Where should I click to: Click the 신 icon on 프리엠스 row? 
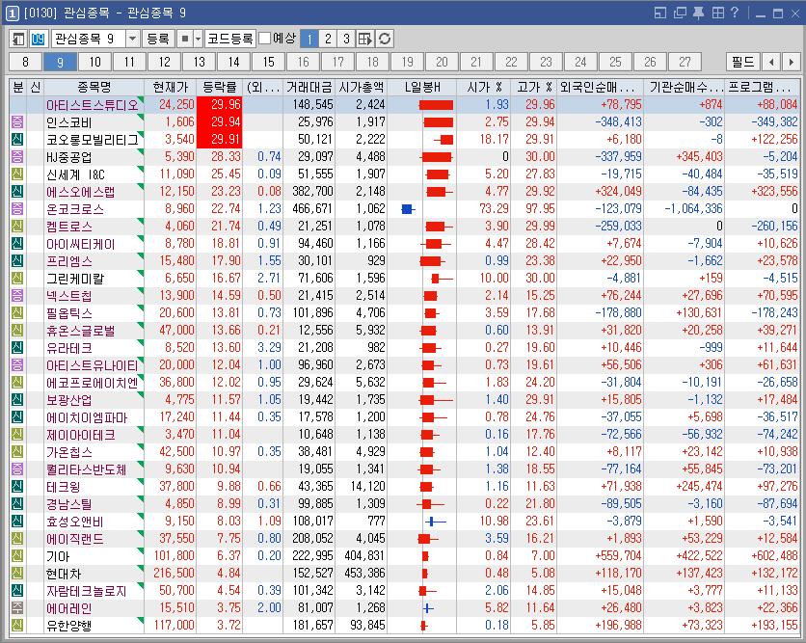click(x=17, y=261)
